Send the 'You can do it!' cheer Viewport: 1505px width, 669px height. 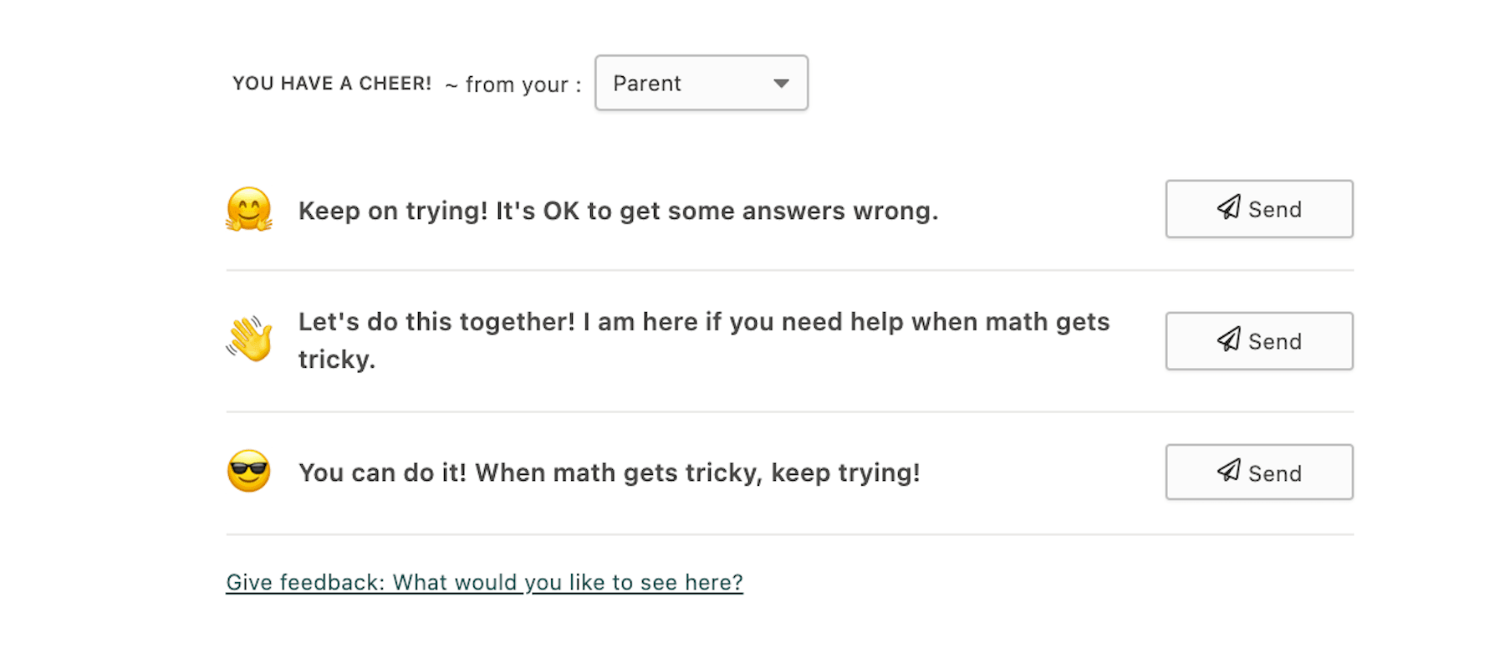click(x=1258, y=471)
